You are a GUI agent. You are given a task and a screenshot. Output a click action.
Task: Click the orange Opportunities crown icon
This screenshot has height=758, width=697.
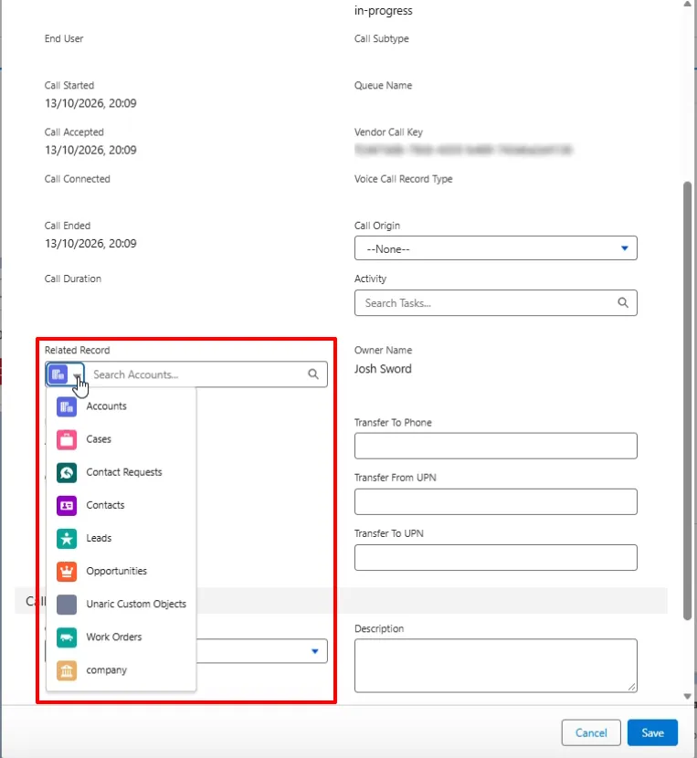(67, 571)
